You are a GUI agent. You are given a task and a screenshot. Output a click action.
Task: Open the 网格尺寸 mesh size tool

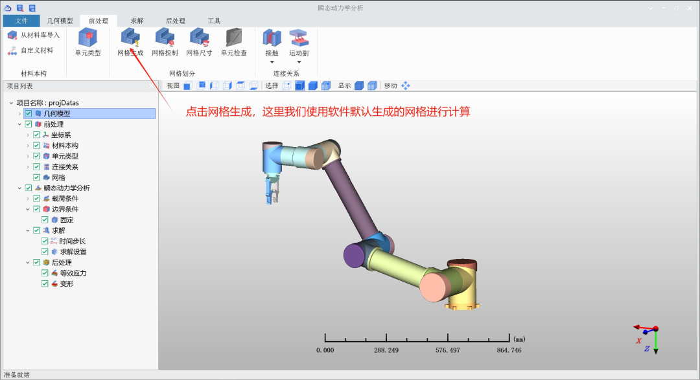[x=199, y=38]
